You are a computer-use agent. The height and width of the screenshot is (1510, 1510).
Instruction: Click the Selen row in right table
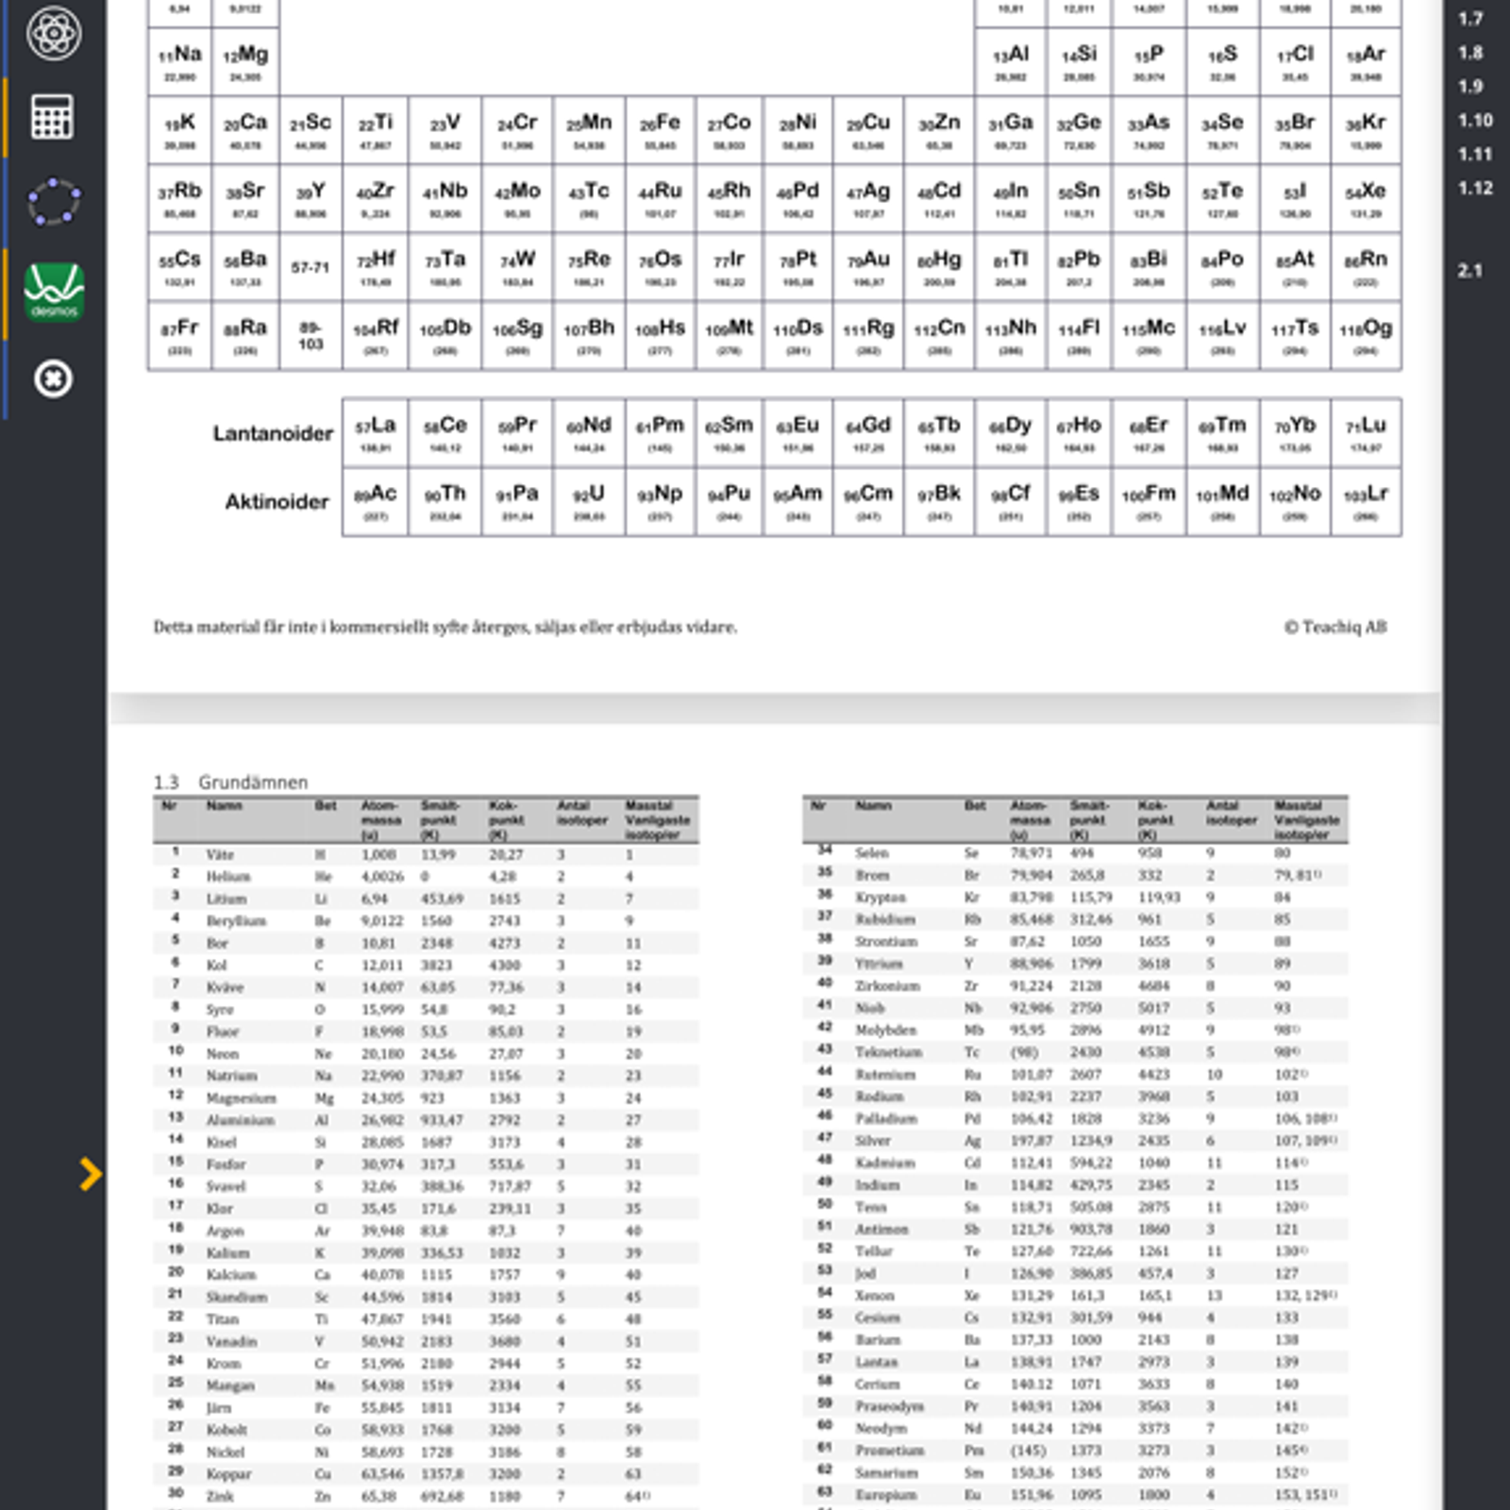click(x=1076, y=853)
